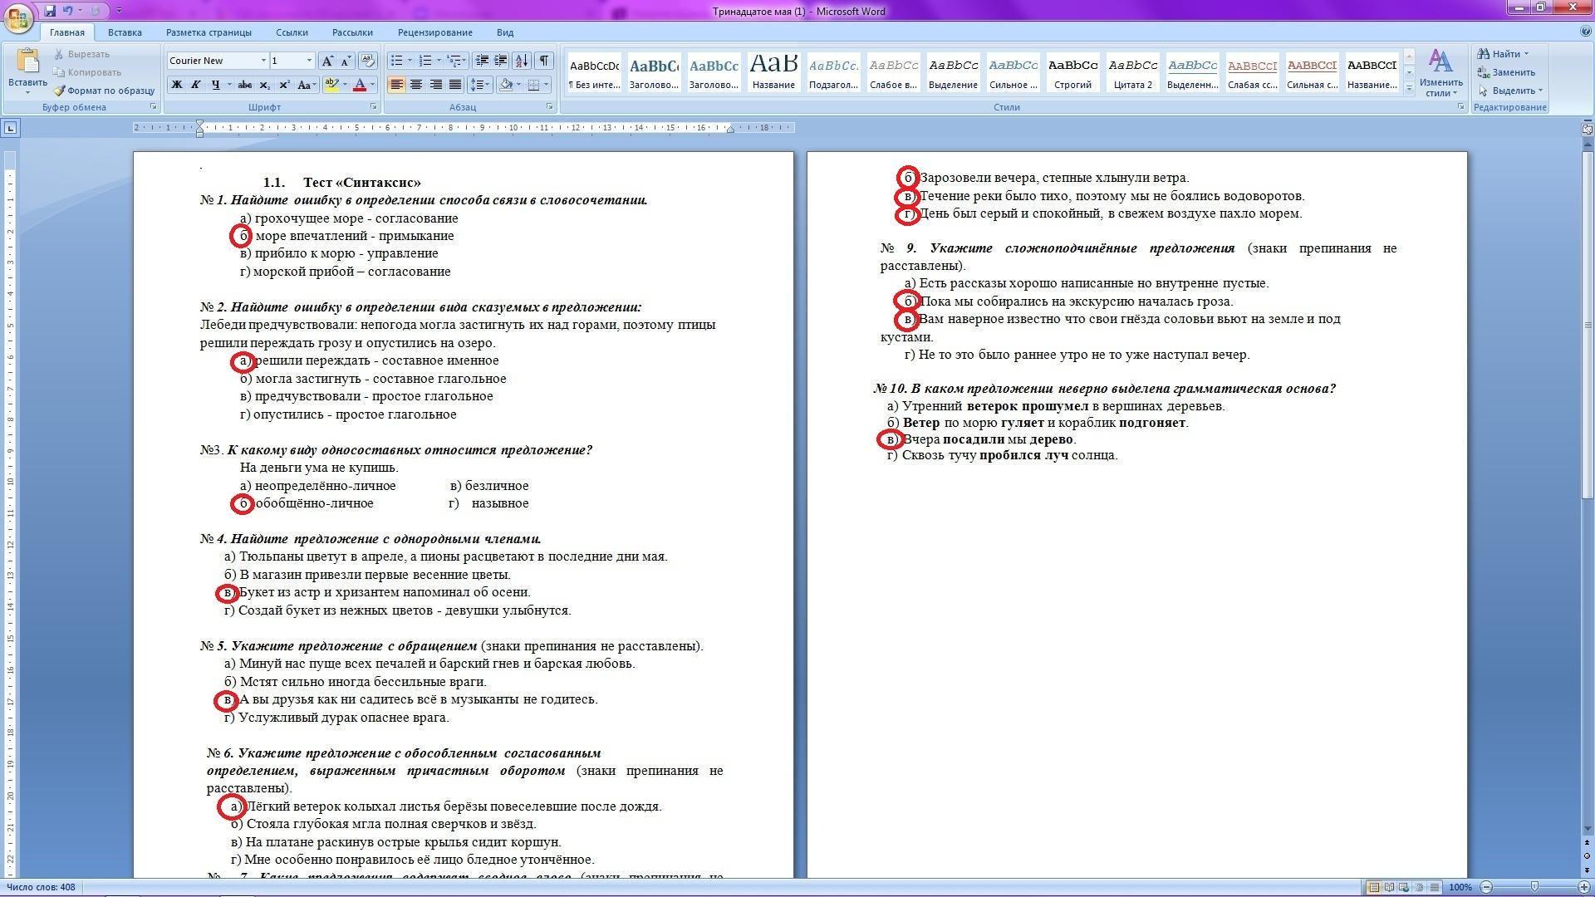Select the Название style thumbnail
Image resolution: width=1595 pixels, height=897 pixels.
(x=773, y=71)
